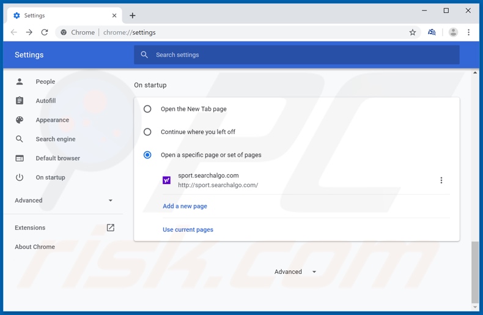483x315 pixels.
Task: Click the browser back arrow
Action: [x=14, y=32]
